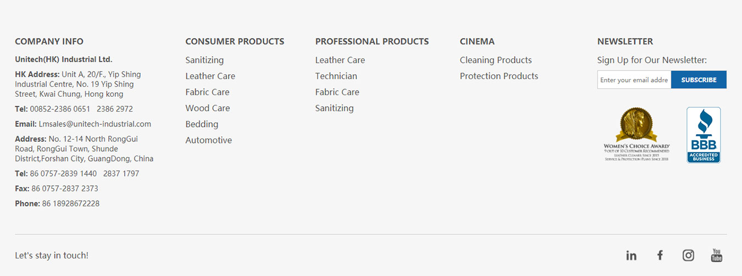
Task: Open Sanitizing under Consumer Products
Action: pyautogui.click(x=204, y=60)
